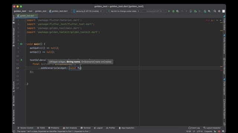Run main() via double-arrow gutter icon
This screenshot has width=238, height=133.
tap(22, 44)
